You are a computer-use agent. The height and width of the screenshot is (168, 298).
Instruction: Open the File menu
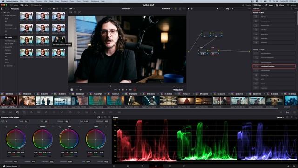pos(22,1)
